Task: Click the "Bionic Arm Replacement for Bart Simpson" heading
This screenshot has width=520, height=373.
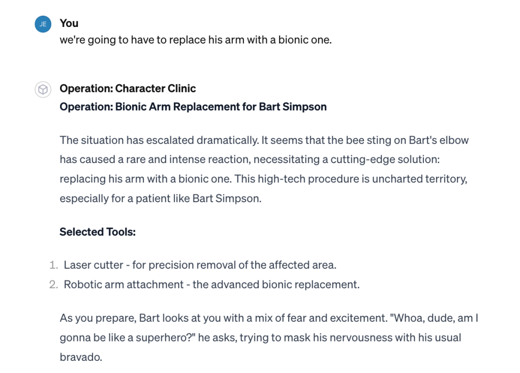Action: [x=221, y=107]
